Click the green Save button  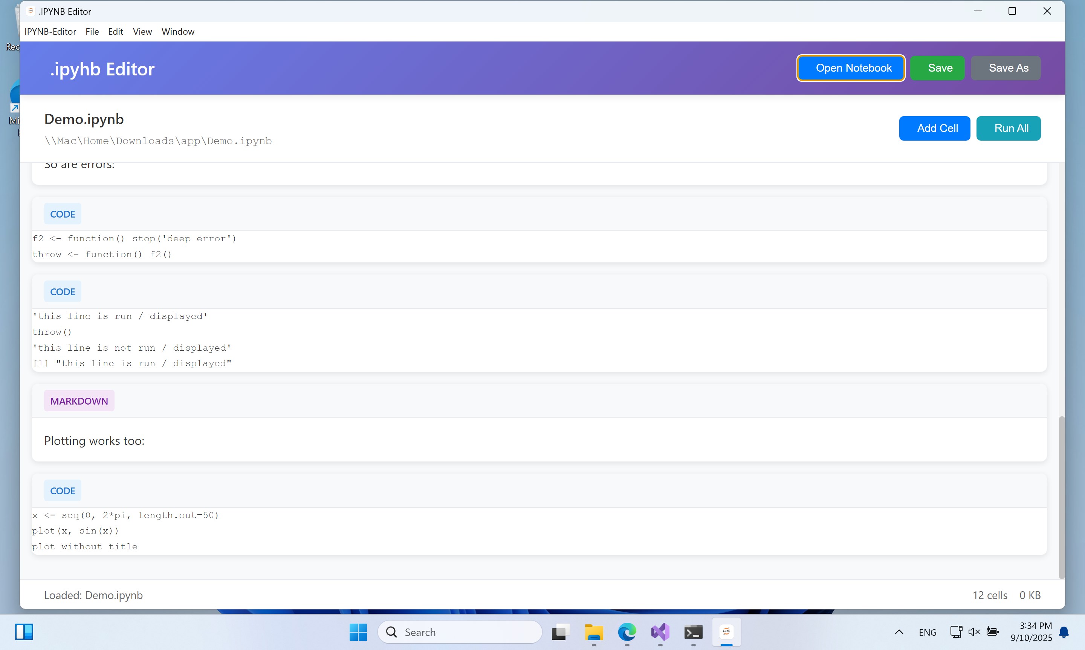(x=937, y=68)
